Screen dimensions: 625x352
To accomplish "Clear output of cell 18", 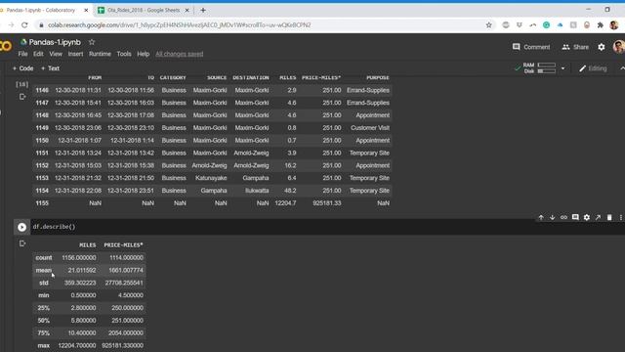I will (x=22, y=97).
